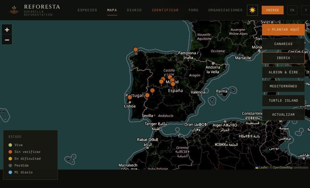Image resolution: width=310 pixels, height=188 pixels.
Task: Click the Marseille label on the map
Action: tap(243, 58)
